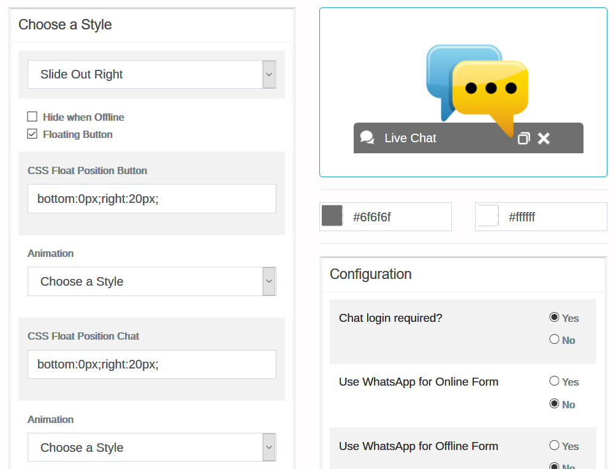Click the CSS Float Position Button label
Screen dimensions: 616x469
pos(87,170)
